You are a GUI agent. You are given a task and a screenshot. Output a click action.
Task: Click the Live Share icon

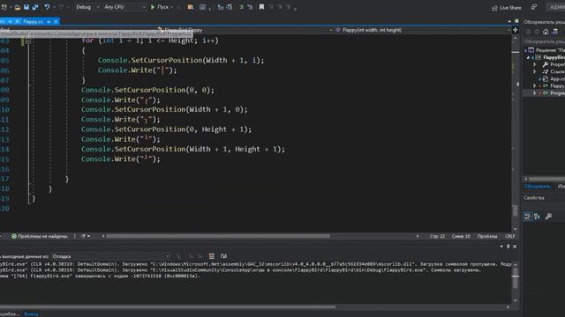[x=494, y=8]
